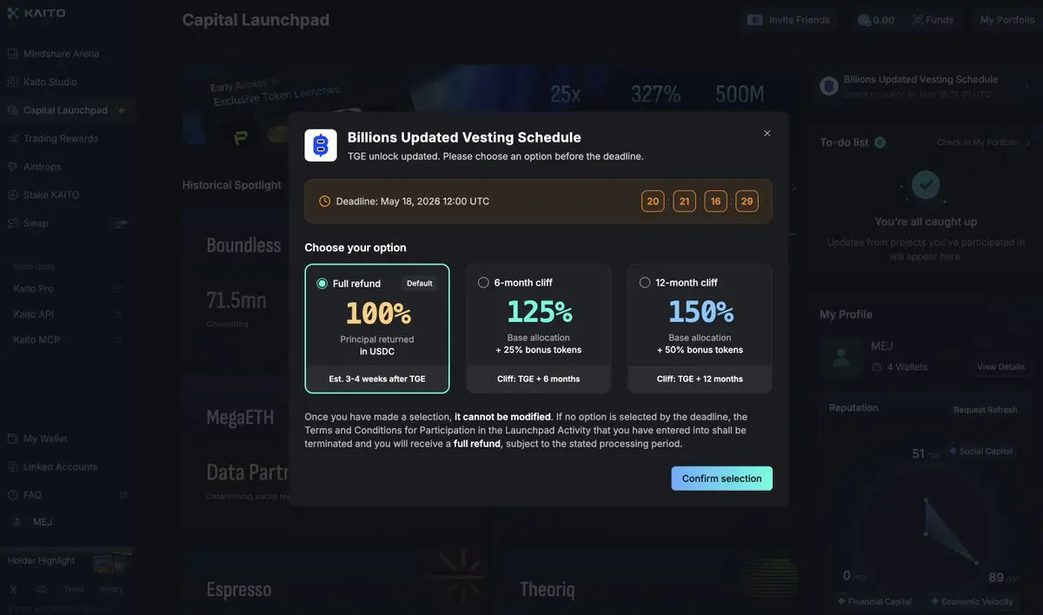Select the Full refund radio option

point(322,283)
